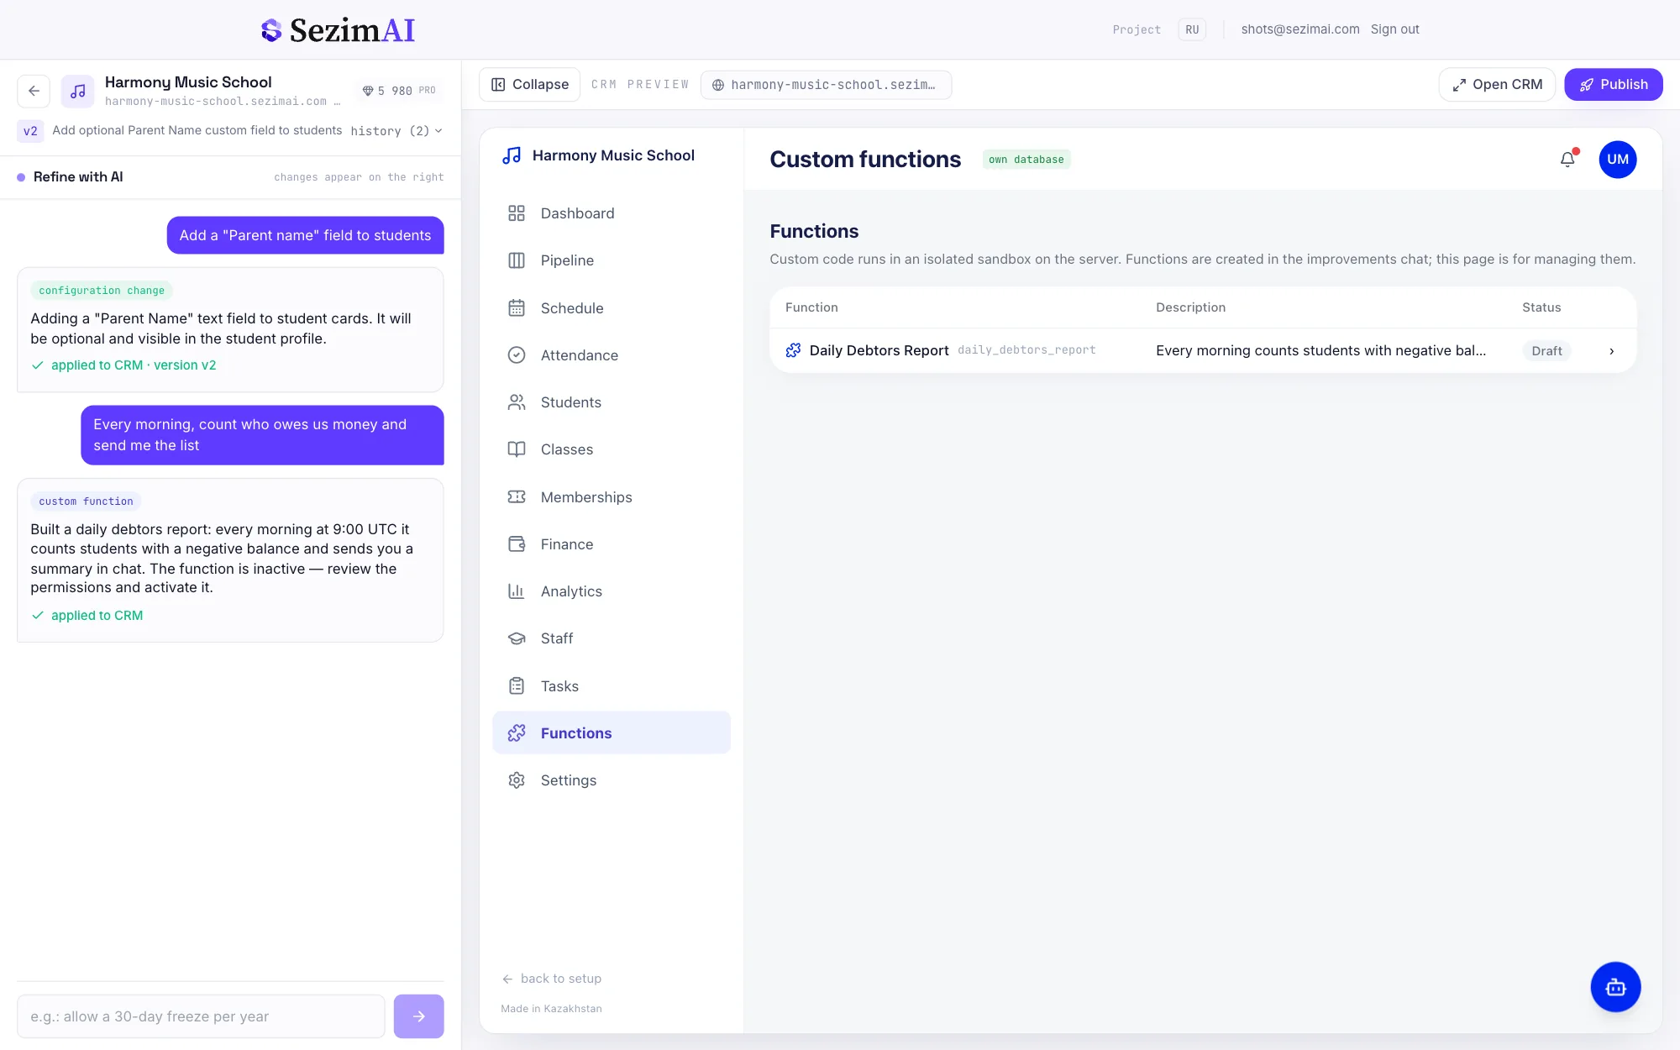Click the custom function tag
The image size is (1680, 1050).
86,501
